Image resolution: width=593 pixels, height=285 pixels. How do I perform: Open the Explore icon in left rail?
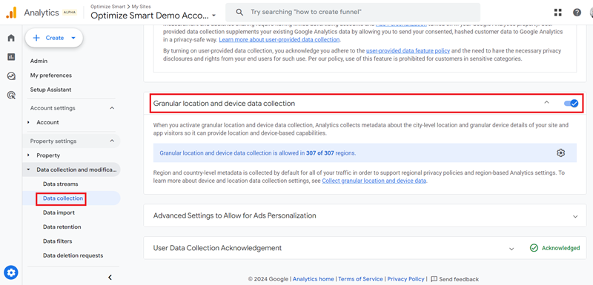coord(11,76)
